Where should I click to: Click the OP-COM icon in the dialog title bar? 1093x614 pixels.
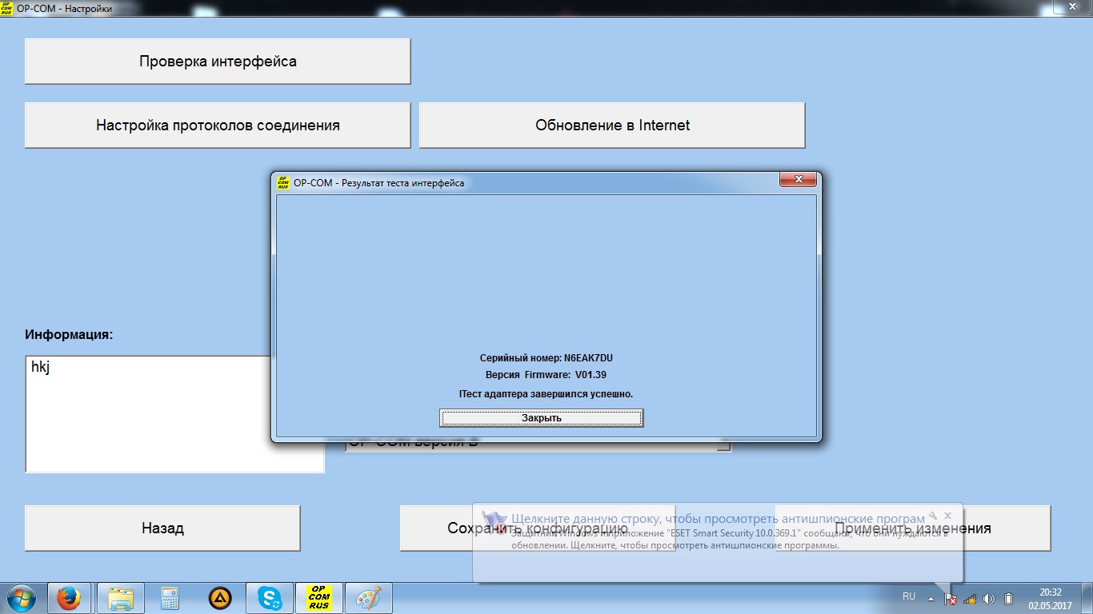[282, 182]
